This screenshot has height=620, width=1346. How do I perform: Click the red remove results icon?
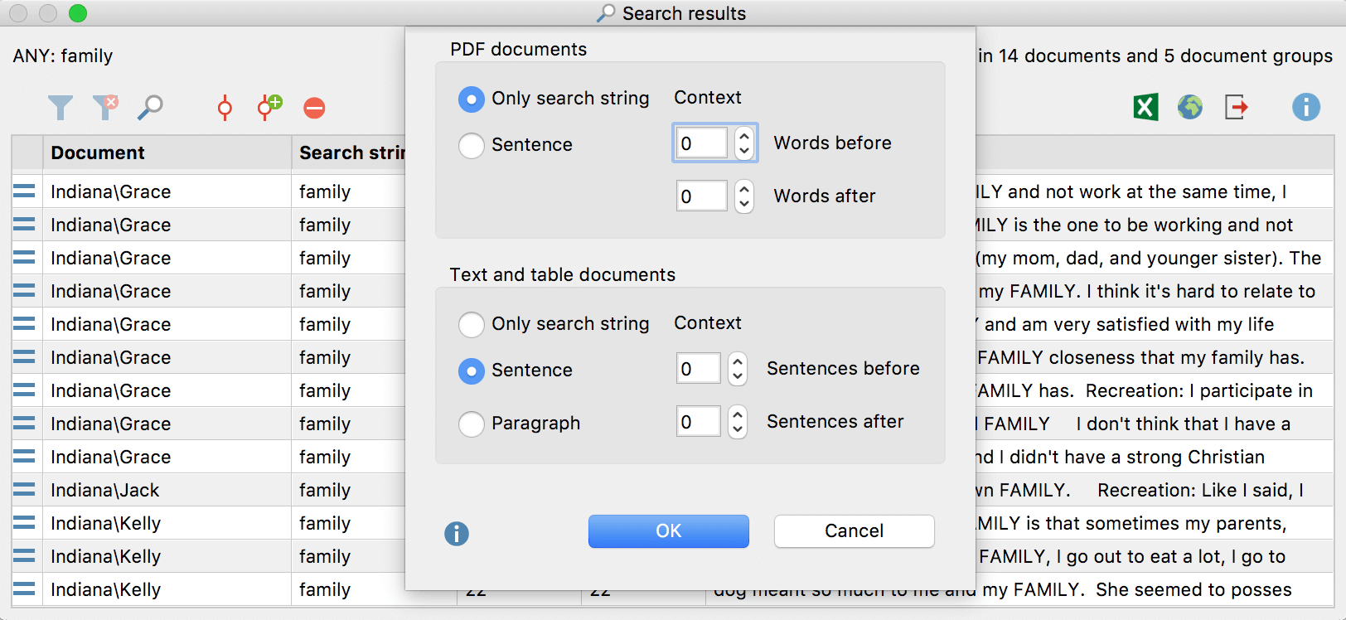point(314,108)
